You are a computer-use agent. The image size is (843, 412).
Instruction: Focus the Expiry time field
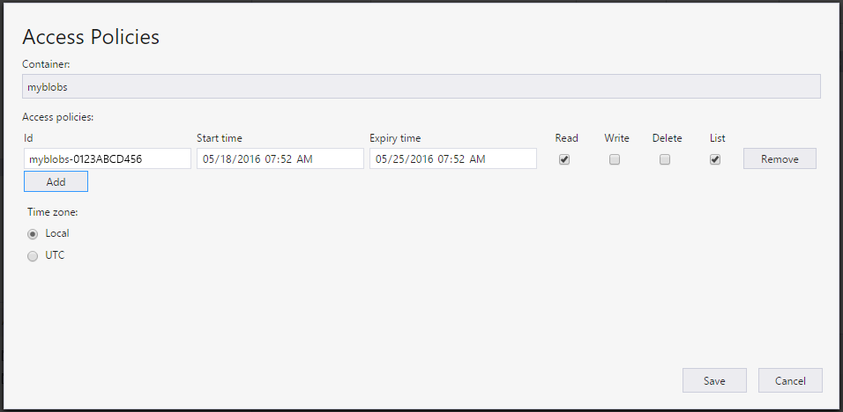[452, 158]
